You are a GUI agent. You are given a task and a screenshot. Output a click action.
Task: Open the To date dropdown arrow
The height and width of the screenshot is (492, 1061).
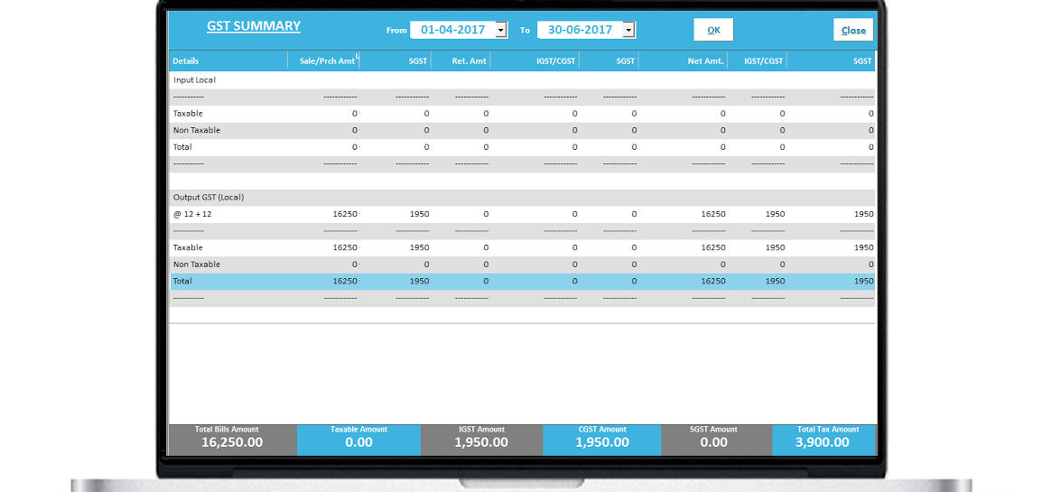coord(628,30)
